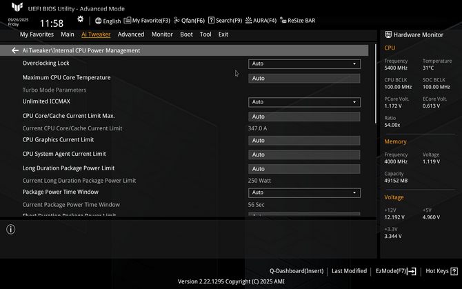462x289 pixels.
Task: Click the +12V 12.192 V reading
Action: (x=394, y=217)
